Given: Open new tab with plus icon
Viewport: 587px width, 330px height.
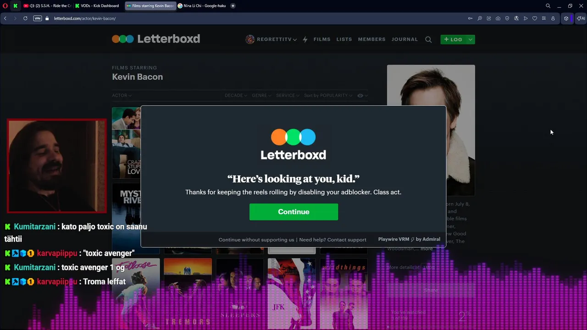Looking at the screenshot, I should (x=233, y=6).
